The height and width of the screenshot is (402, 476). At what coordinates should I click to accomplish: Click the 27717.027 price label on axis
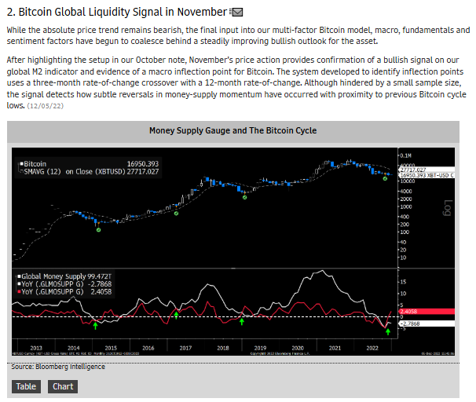click(427, 170)
